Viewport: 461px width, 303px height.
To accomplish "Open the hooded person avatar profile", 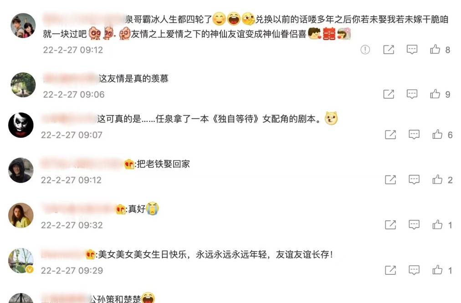I will pos(21,170).
